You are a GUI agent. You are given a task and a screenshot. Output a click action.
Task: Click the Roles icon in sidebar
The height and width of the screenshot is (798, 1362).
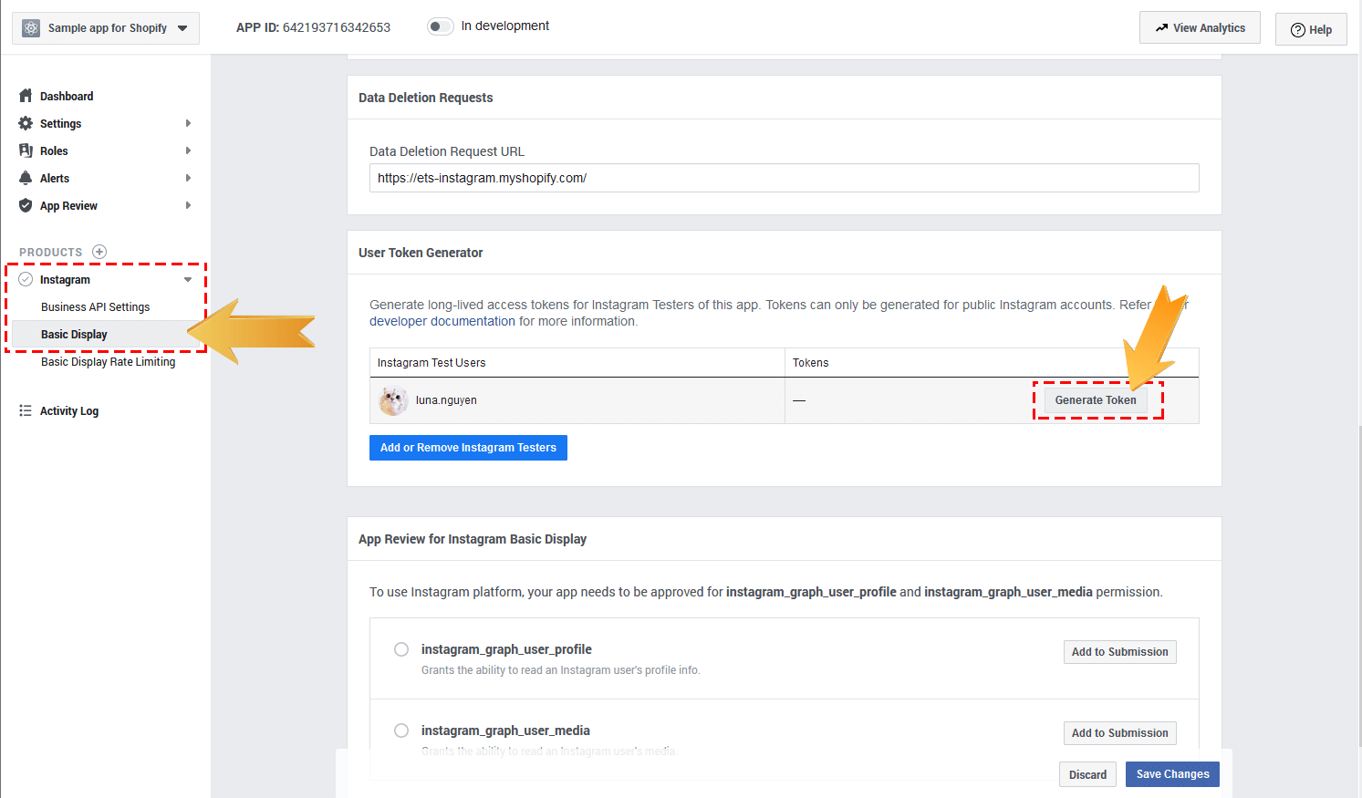(x=26, y=150)
